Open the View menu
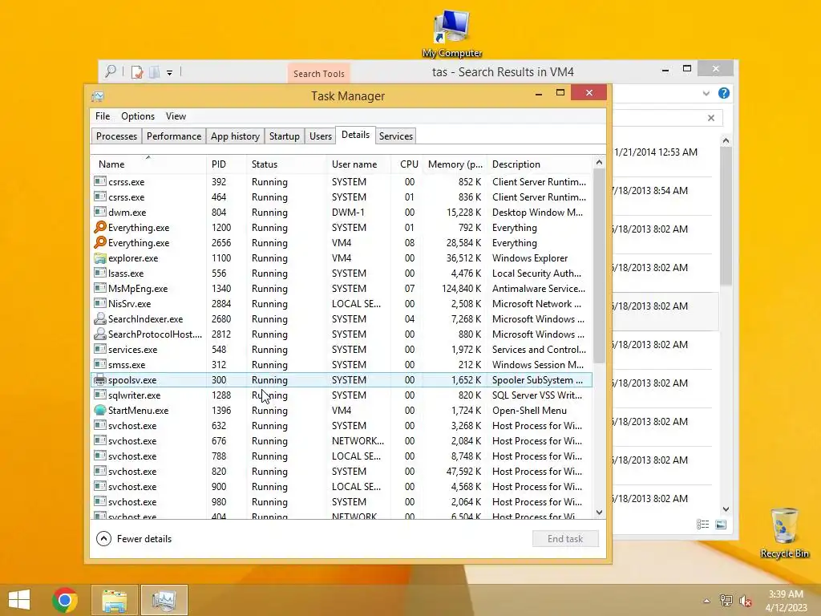This screenshot has width=821, height=616. tap(176, 116)
